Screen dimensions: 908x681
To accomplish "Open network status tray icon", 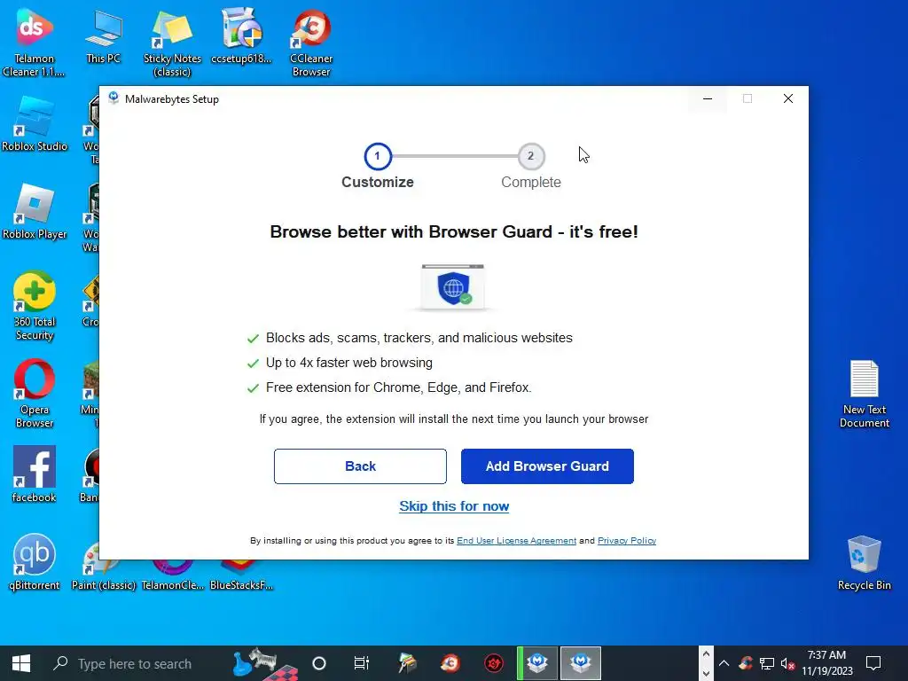I will coord(767,663).
